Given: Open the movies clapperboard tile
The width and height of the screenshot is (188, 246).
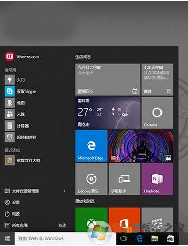Looking at the screenshot, I should click(x=157, y=220).
